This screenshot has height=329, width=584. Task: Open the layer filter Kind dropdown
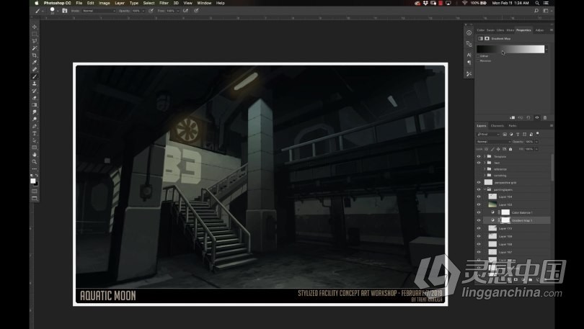pos(488,134)
